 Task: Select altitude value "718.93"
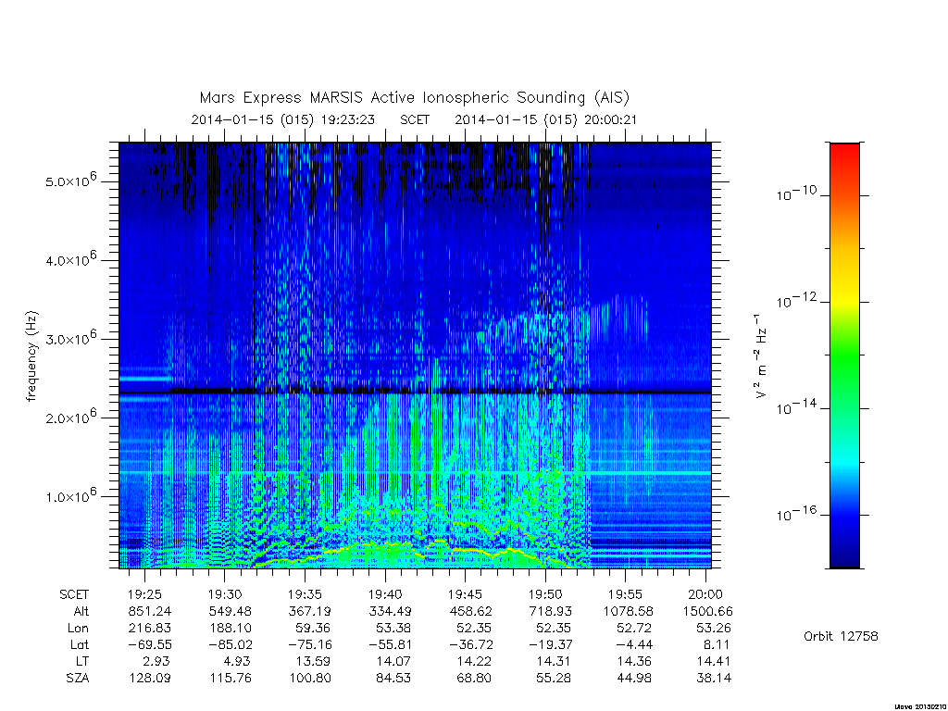550,611
